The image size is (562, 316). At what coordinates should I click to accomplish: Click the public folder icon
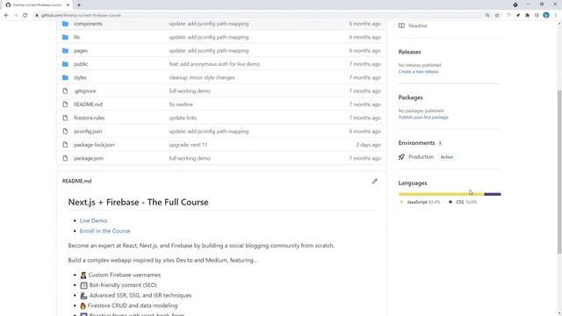[65, 64]
